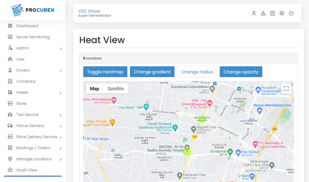Expand Store Delivery Service submenu arrow

(x=61, y=137)
